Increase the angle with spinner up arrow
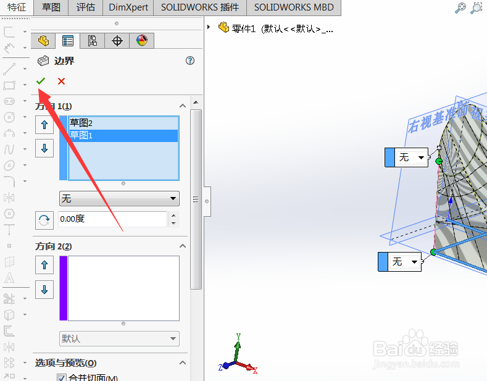The width and height of the screenshot is (487, 381). (173, 216)
